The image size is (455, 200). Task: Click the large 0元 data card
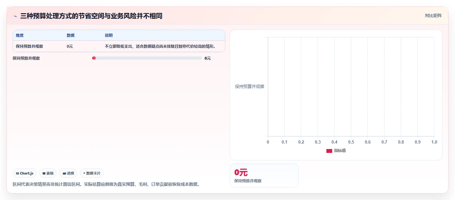point(264,175)
